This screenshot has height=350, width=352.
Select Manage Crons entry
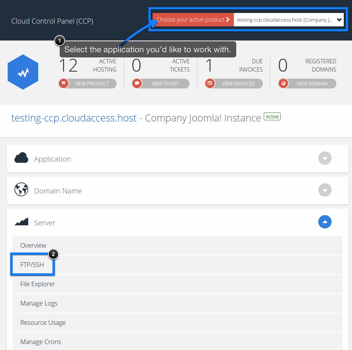click(177, 342)
